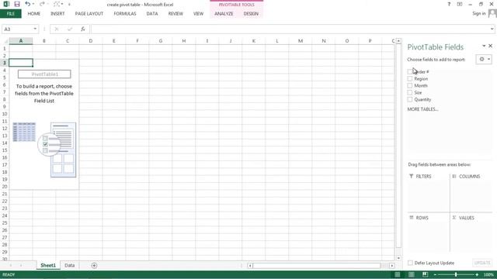
Task: Click Sign in link
Action: [x=479, y=14]
